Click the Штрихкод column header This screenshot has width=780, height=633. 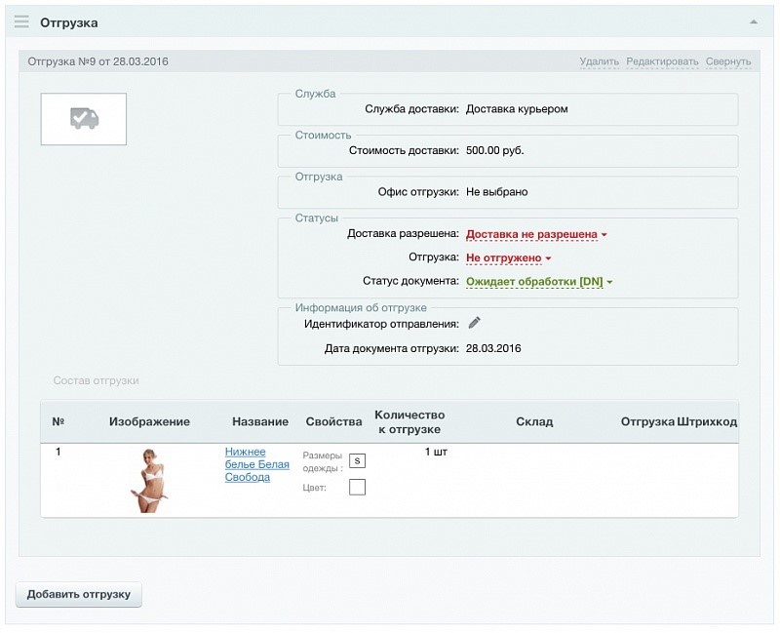click(x=707, y=421)
